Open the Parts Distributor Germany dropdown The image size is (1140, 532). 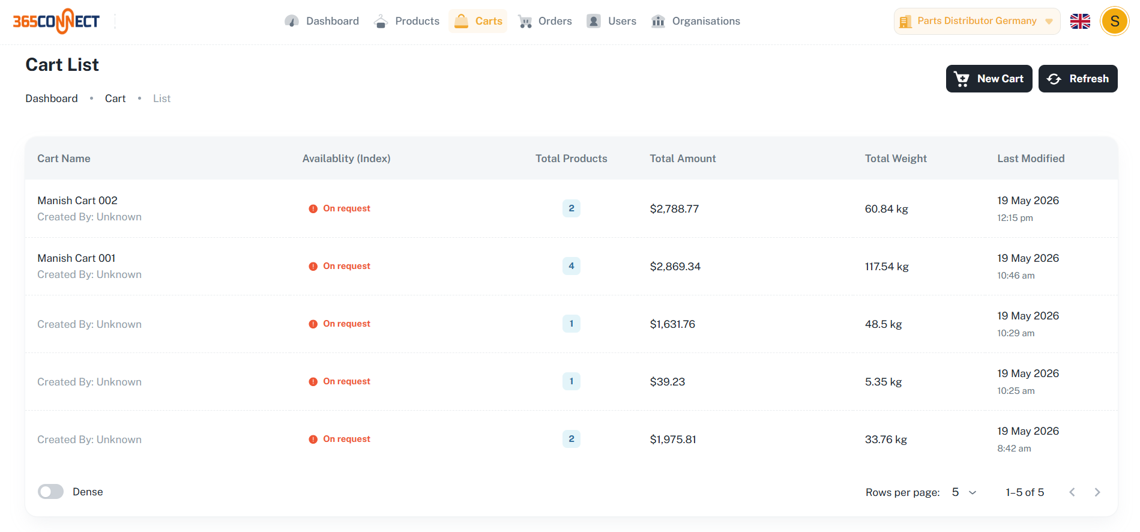[x=977, y=21]
